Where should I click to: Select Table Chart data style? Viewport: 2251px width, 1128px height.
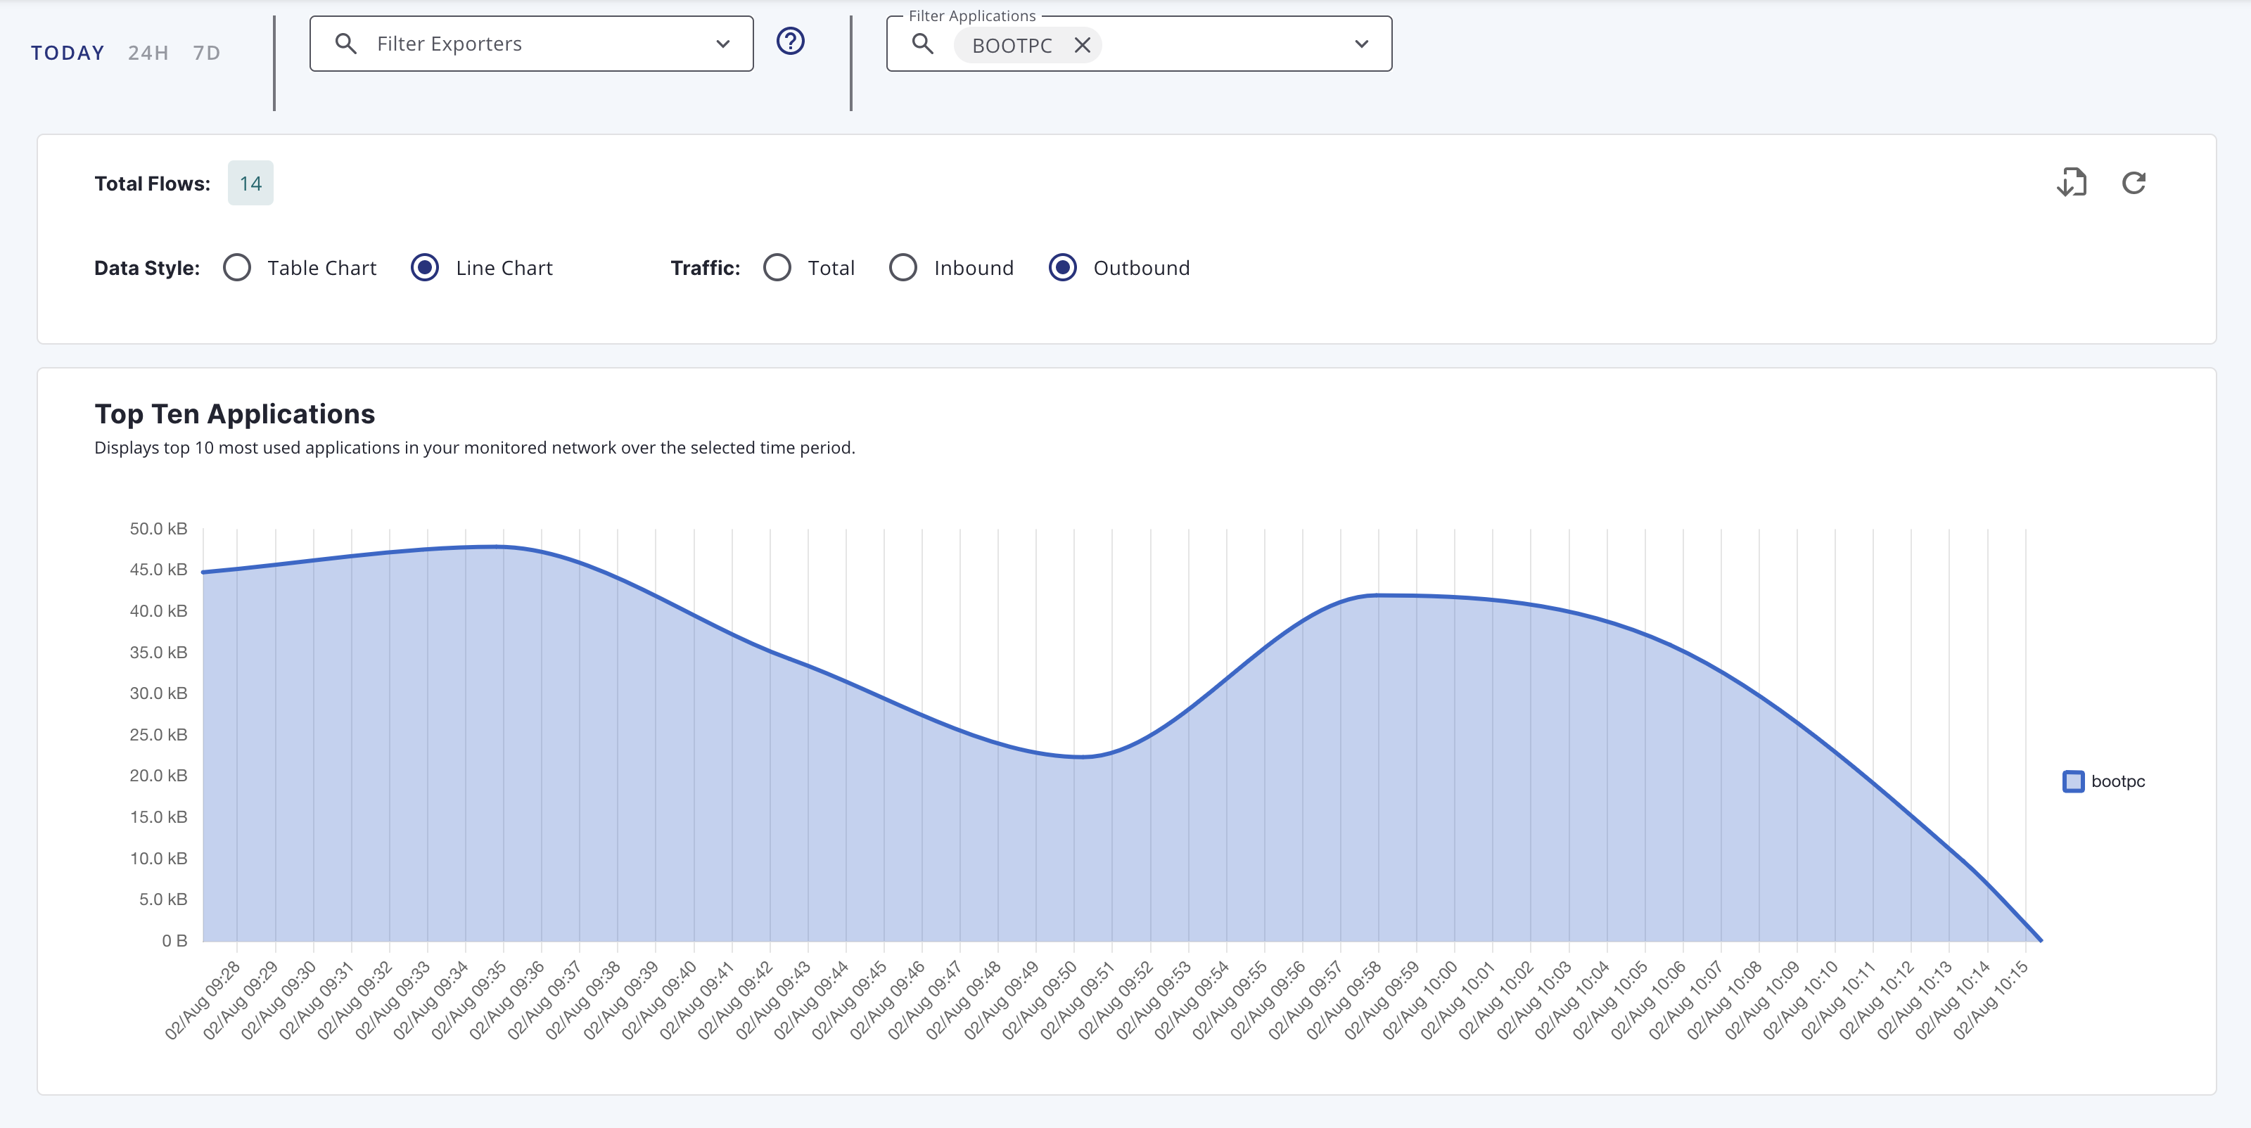coord(237,267)
